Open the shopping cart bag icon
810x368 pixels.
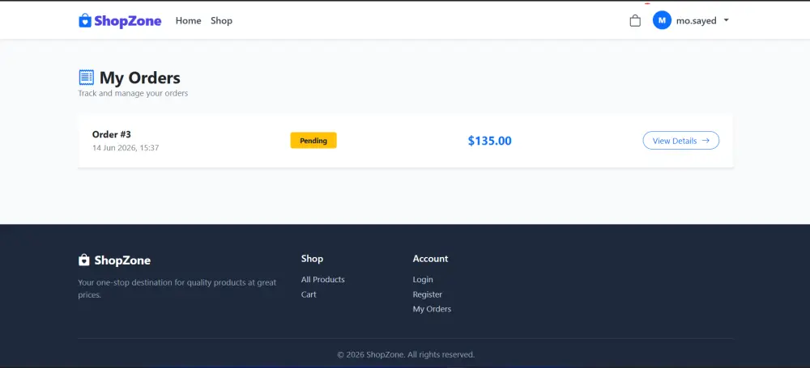635,21
